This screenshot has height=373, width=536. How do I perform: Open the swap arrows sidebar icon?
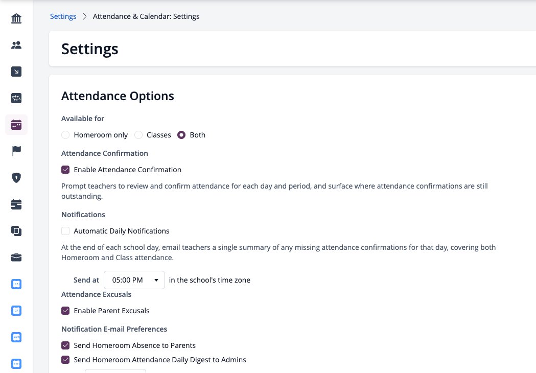point(16,98)
